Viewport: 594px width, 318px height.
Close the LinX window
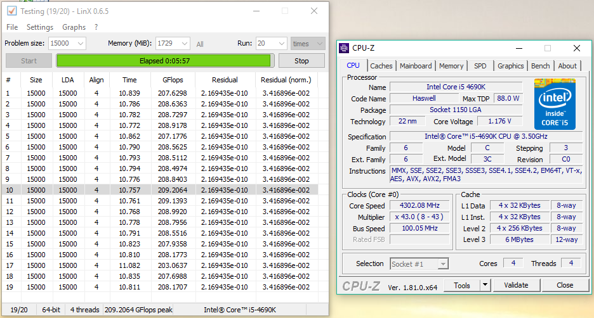coord(314,11)
